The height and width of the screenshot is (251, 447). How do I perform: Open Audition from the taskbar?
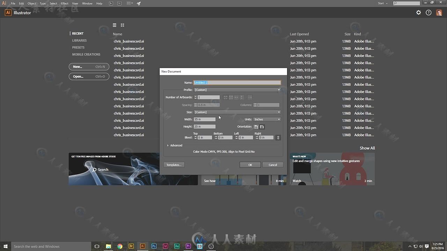click(x=177, y=246)
